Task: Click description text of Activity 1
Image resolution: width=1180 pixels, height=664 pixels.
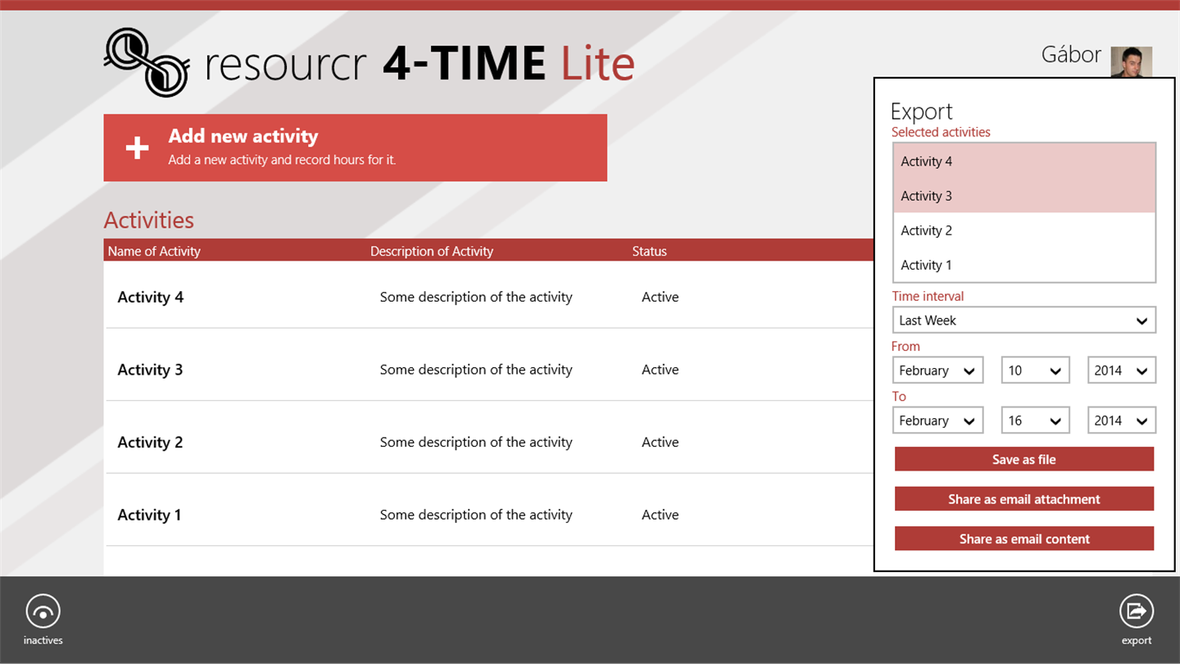Action: coord(476,515)
